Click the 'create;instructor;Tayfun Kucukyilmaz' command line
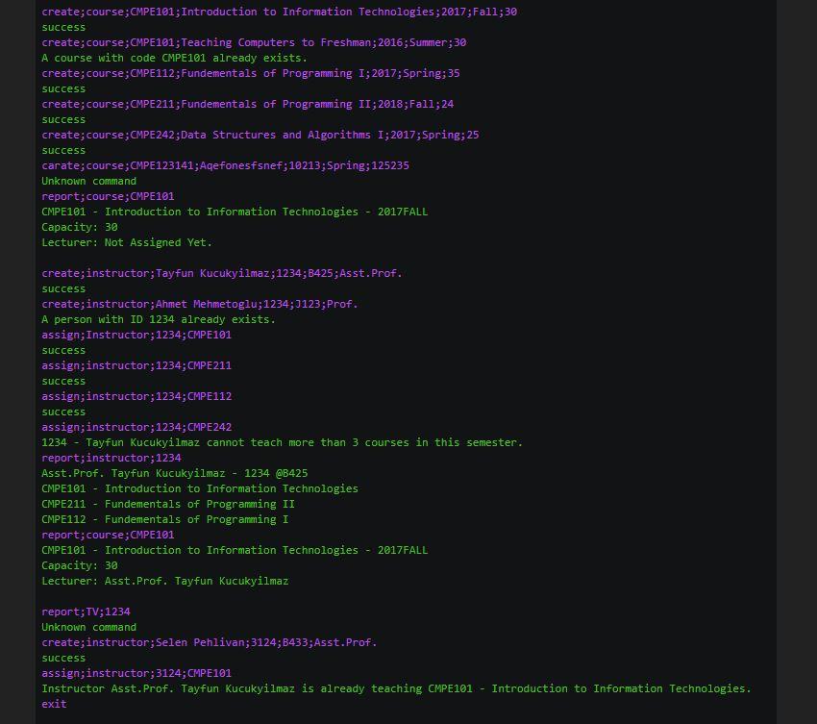This screenshot has width=817, height=724. pyautogui.click(x=222, y=273)
